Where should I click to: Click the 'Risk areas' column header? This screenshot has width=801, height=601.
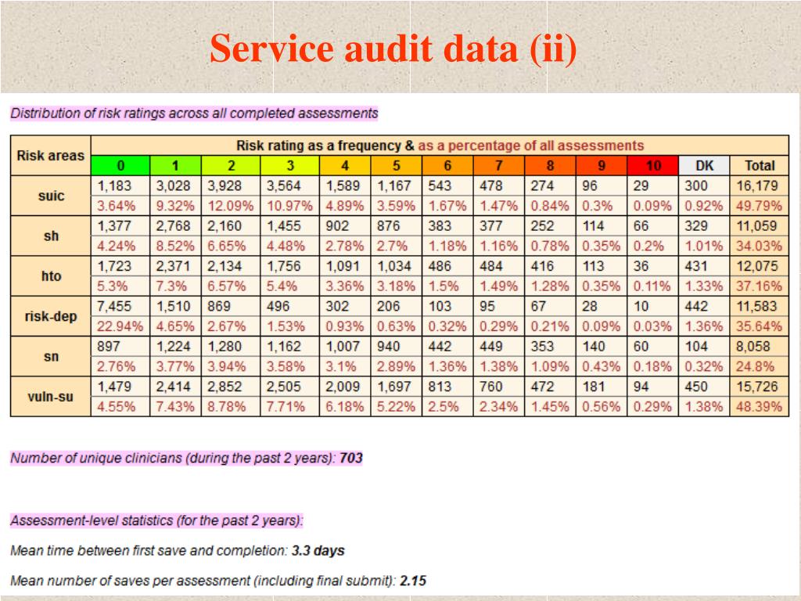point(51,156)
